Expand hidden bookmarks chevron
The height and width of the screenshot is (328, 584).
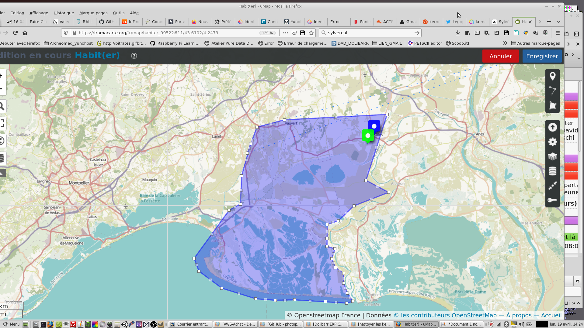(505, 43)
